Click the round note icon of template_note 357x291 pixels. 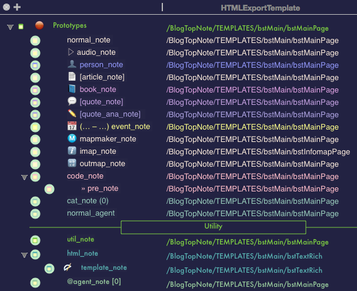click(x=49, y=269)
